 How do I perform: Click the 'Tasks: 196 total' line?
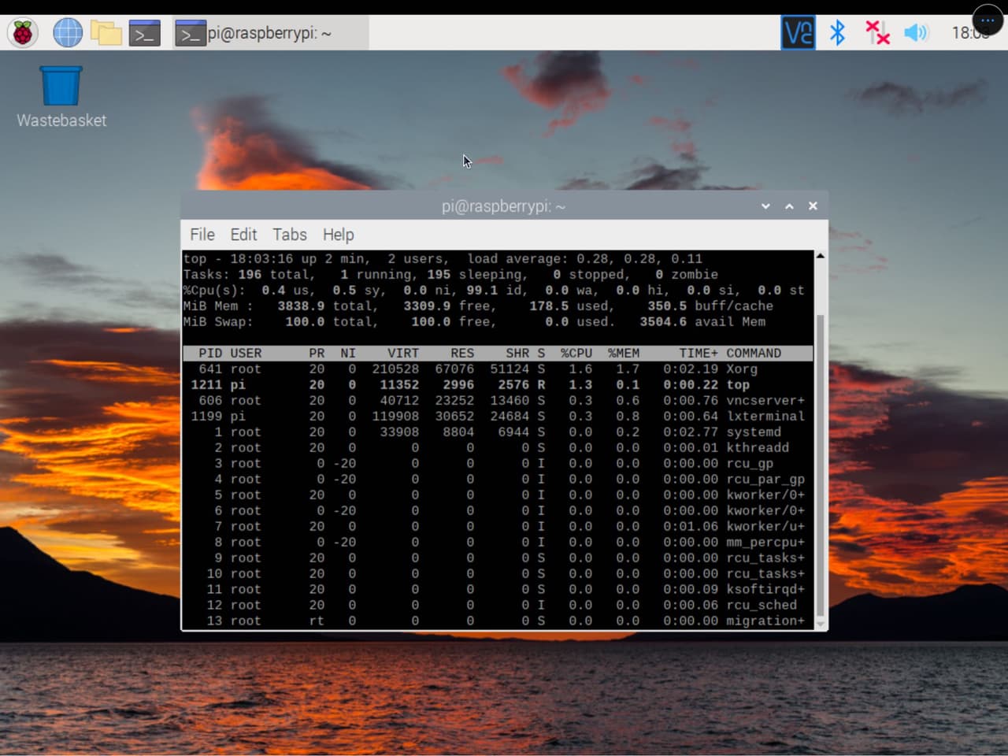(450, 274)
